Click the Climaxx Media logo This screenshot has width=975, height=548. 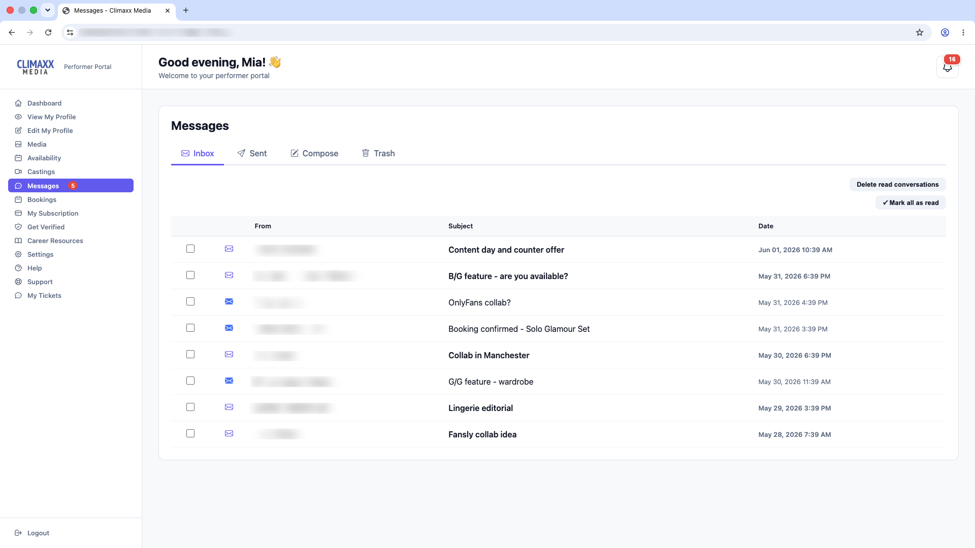tap(36, 67)
